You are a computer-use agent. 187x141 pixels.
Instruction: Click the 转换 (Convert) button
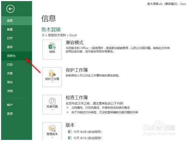point(52,50)
